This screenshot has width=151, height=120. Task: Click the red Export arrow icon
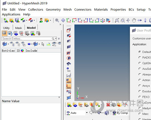click(x=31, y=20)
